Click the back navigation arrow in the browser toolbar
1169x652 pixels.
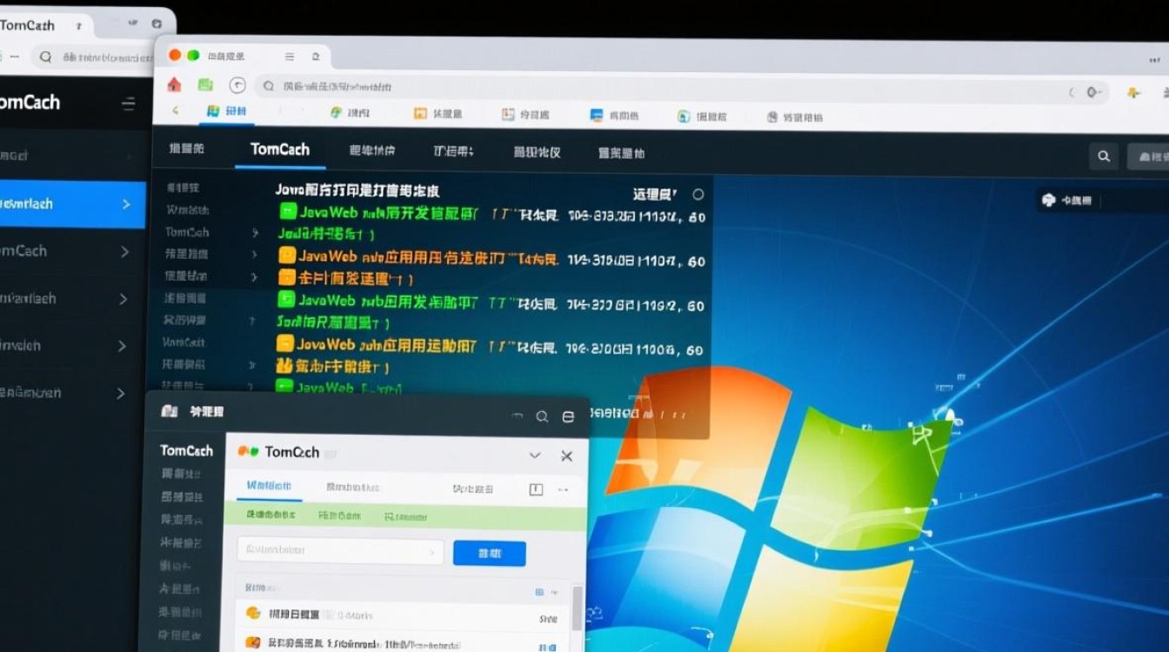pos(175,110)
